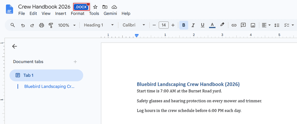Viewport: 297px width, 124px height.
Task: Toggle underline formatting
Action: click(203, 25)
